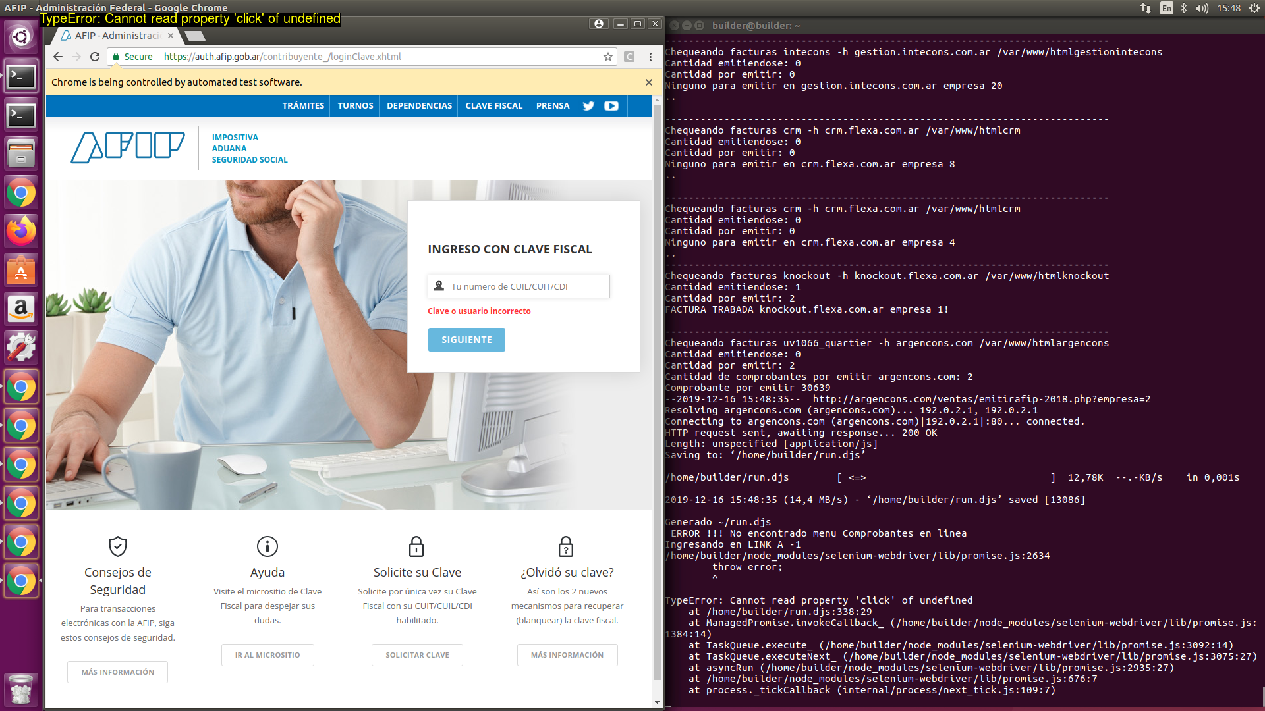Click the Solicite su Clave padlock icon

click(x=416, y=546)
